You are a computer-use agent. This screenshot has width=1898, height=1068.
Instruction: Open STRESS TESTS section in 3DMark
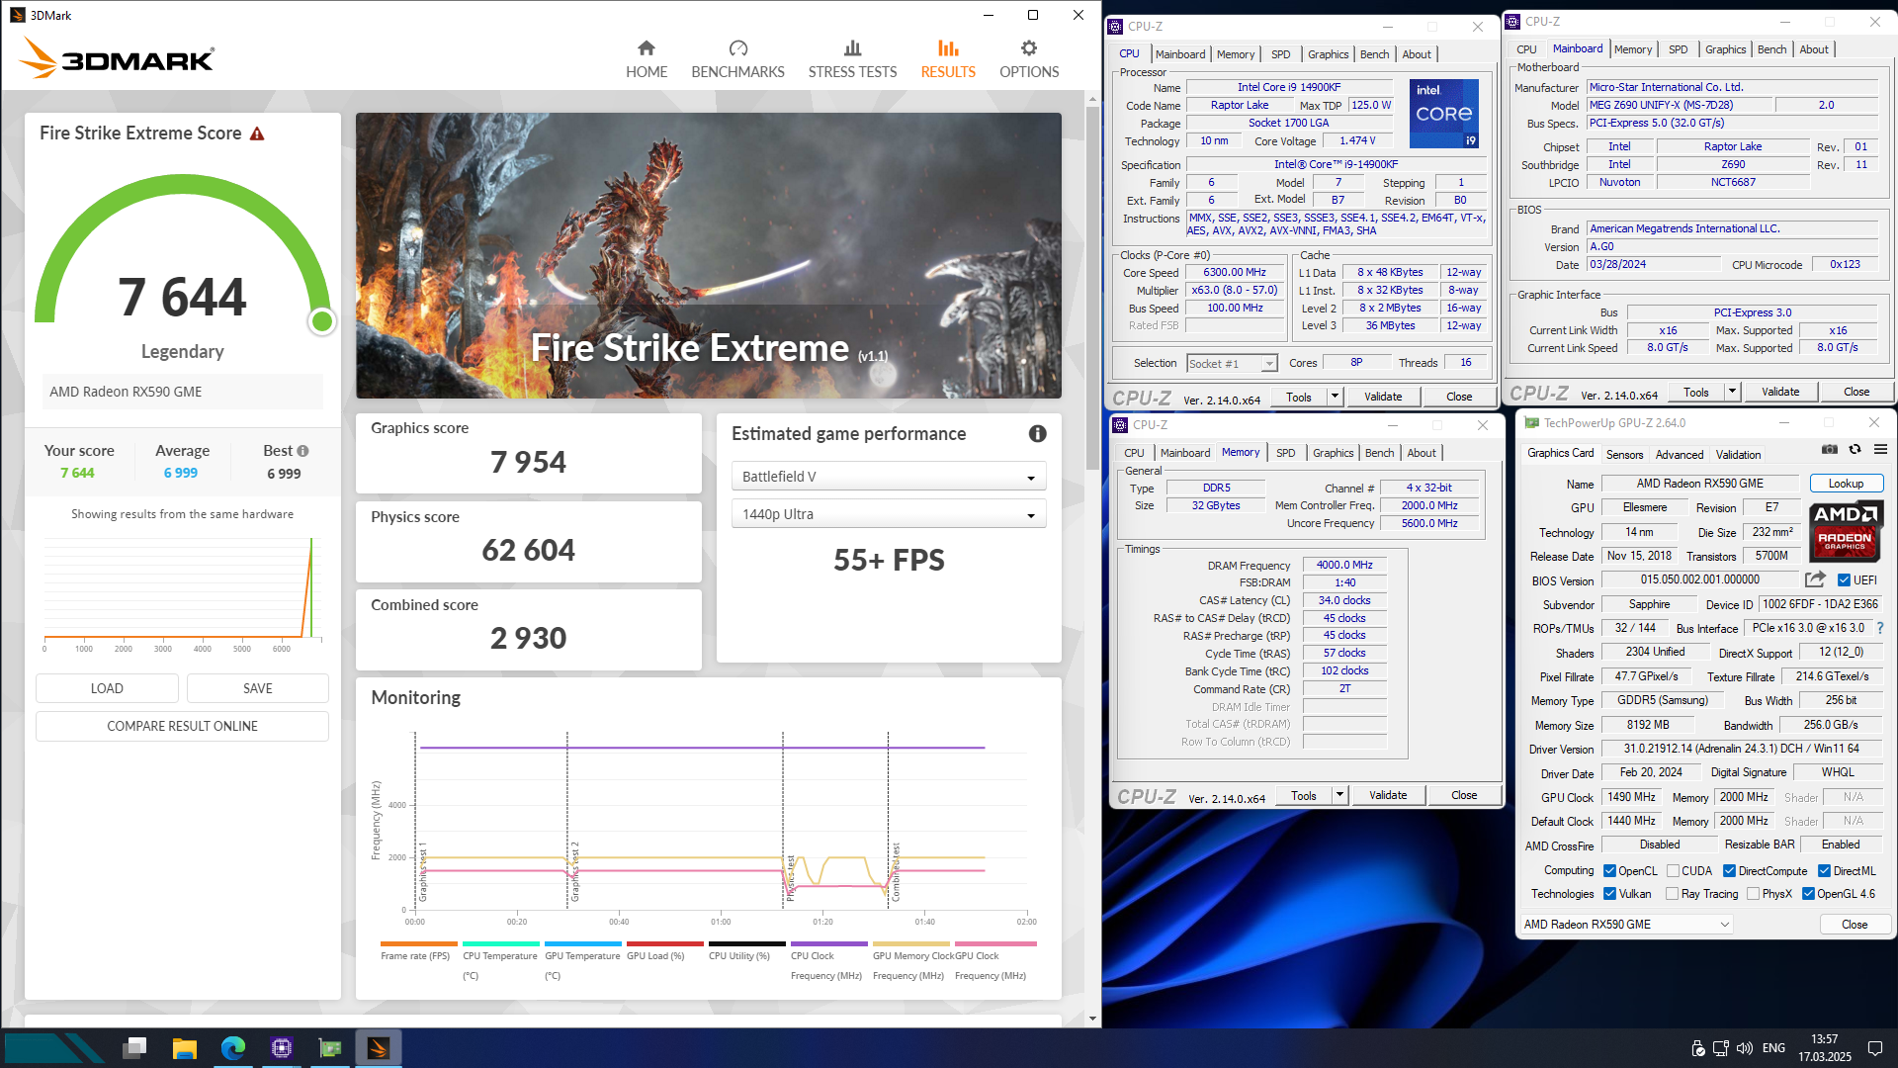852,59
